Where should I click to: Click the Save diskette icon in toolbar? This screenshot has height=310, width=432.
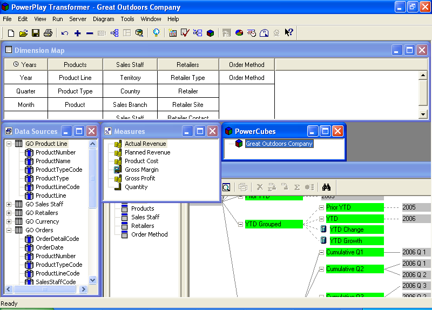pyautogui.click(x=36, y=33)
